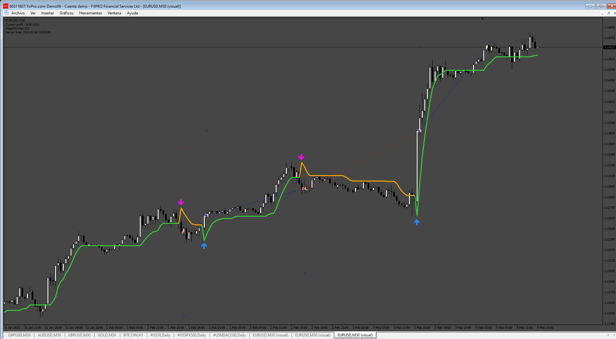The image size is (616, 339).
Task: Click price scale value 1.14390
Action: (610, 70)
